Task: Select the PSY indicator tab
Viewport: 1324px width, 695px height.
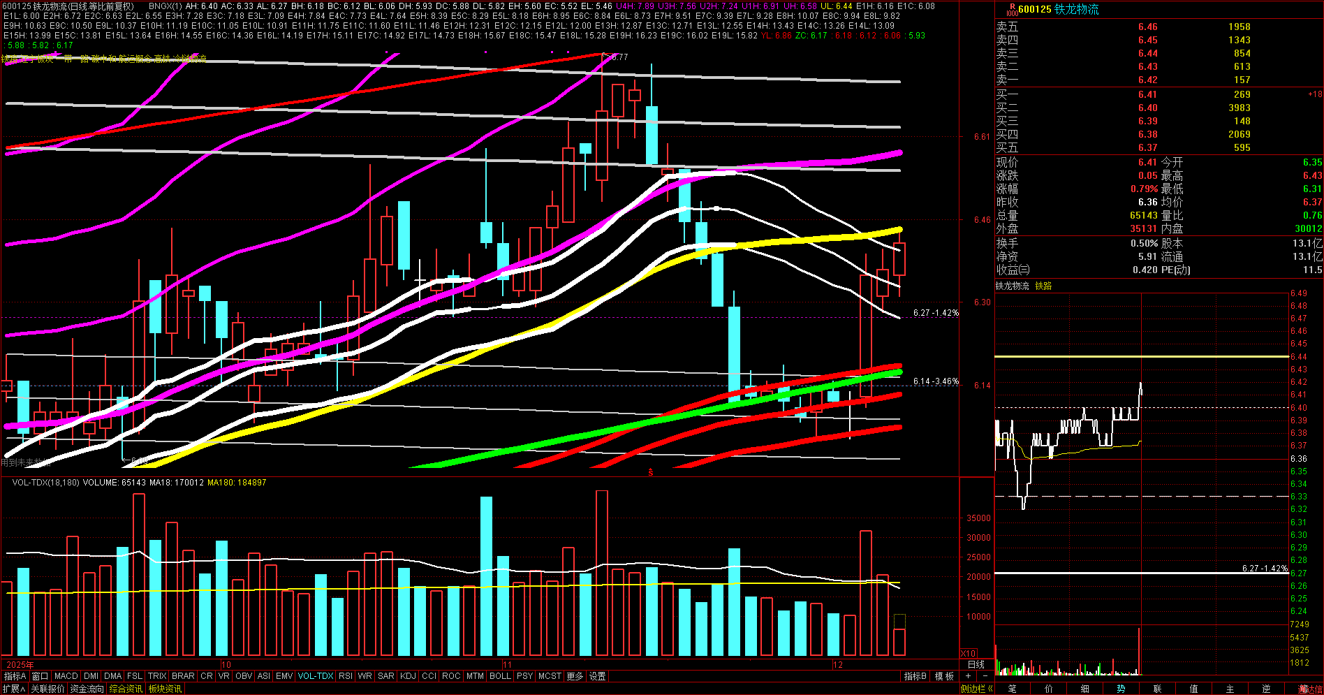Action: coord(525,676)
